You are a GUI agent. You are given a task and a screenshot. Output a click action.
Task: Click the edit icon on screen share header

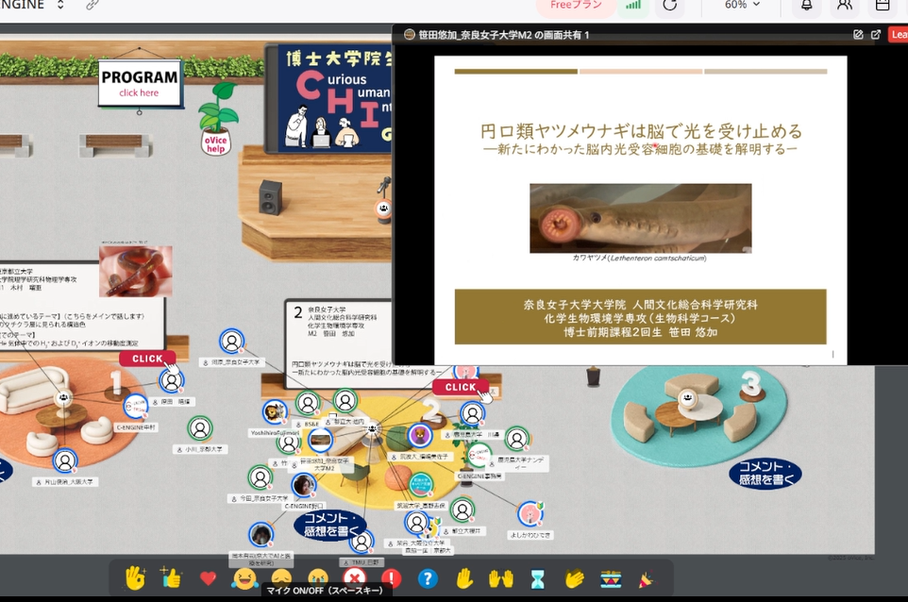pyautogui.click(x=858, y=35)
